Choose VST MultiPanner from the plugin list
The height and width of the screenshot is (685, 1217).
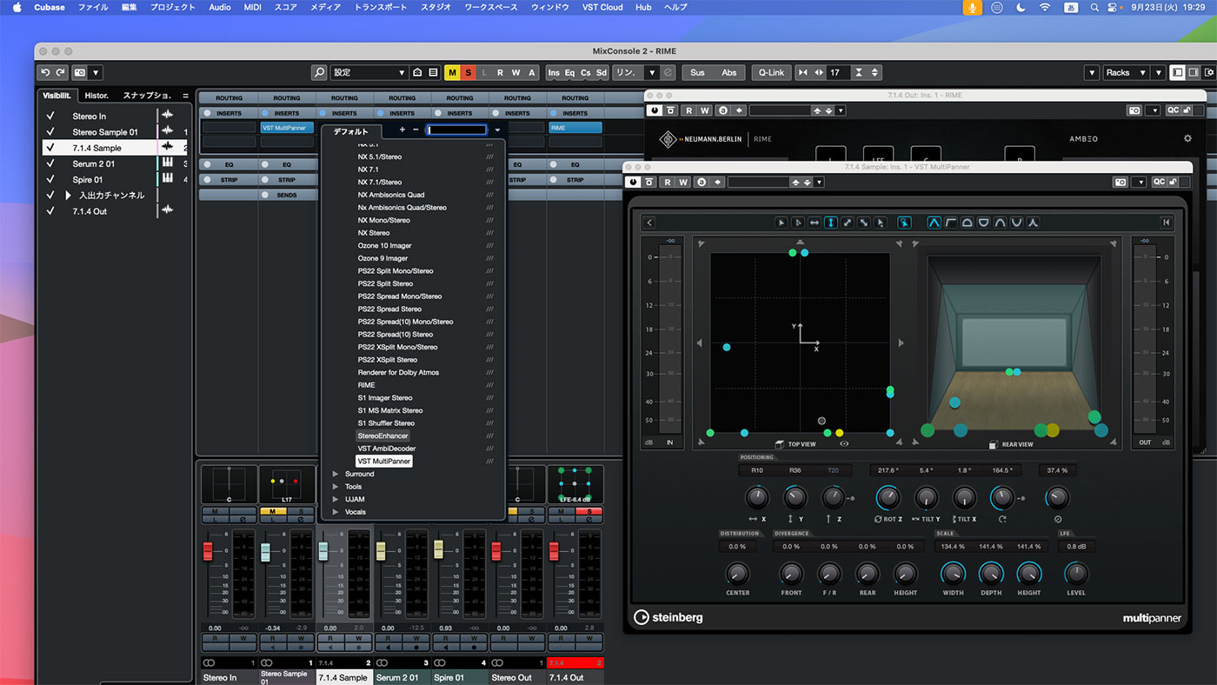[x=384, y=461]
